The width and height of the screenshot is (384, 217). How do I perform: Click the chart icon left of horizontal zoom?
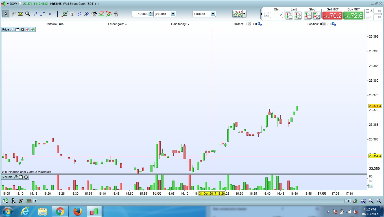[x=355, y=201]
